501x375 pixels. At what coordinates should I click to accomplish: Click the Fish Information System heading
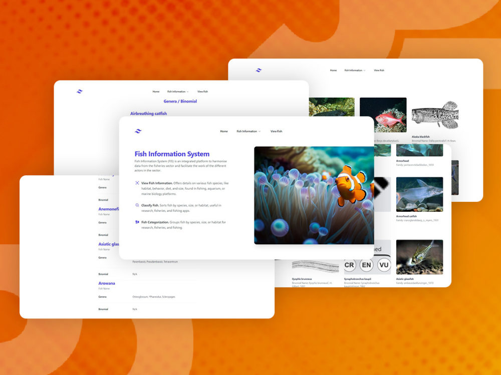click(x=172, y=154)
